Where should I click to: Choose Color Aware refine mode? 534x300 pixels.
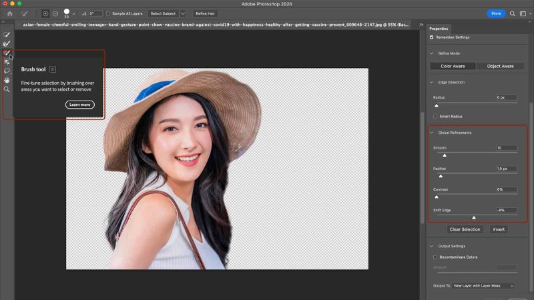tap(453, 66)
